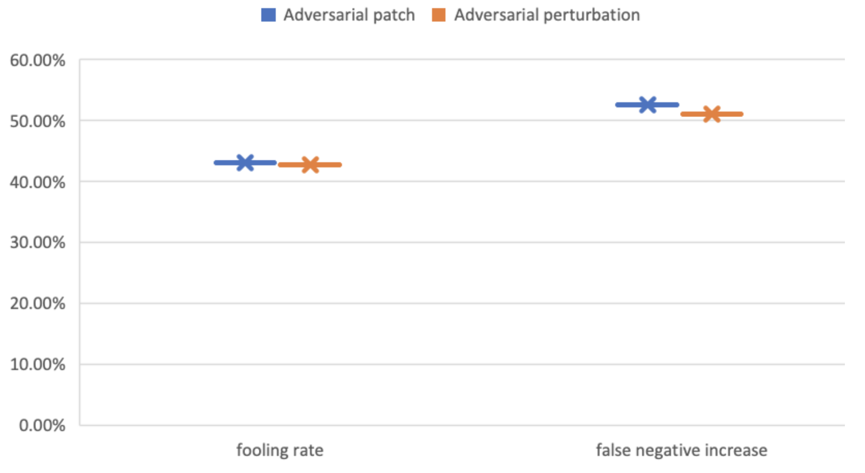Click the orange fooling rate X marker
Screen dimensions: 865x473
click(x=310, y=165)
